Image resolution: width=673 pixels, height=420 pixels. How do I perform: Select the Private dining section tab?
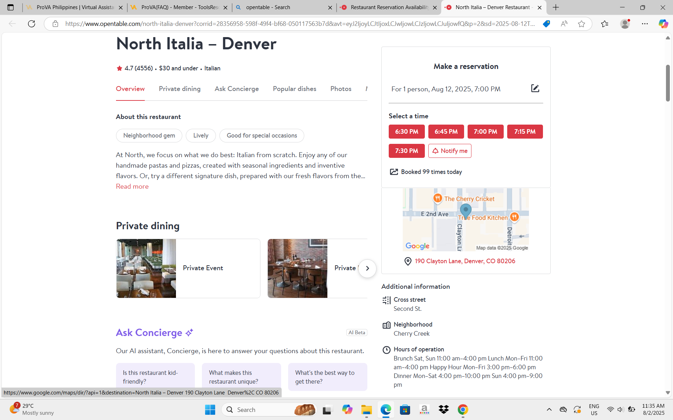click(x=179, y=89)
